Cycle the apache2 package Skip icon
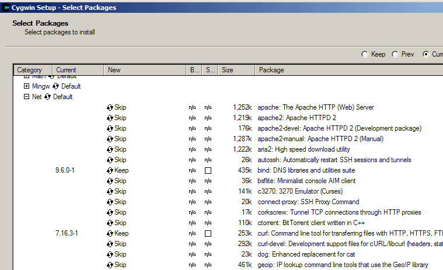 coord(110,118)
